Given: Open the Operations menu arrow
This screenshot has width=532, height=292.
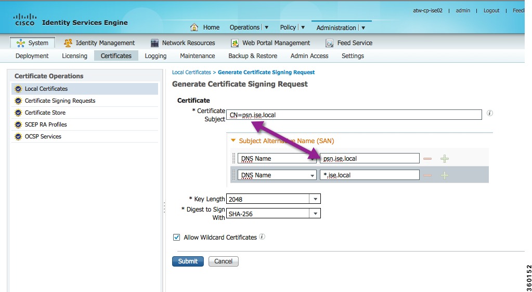Looking at the screenshot, I should click(x=267, y=27).
